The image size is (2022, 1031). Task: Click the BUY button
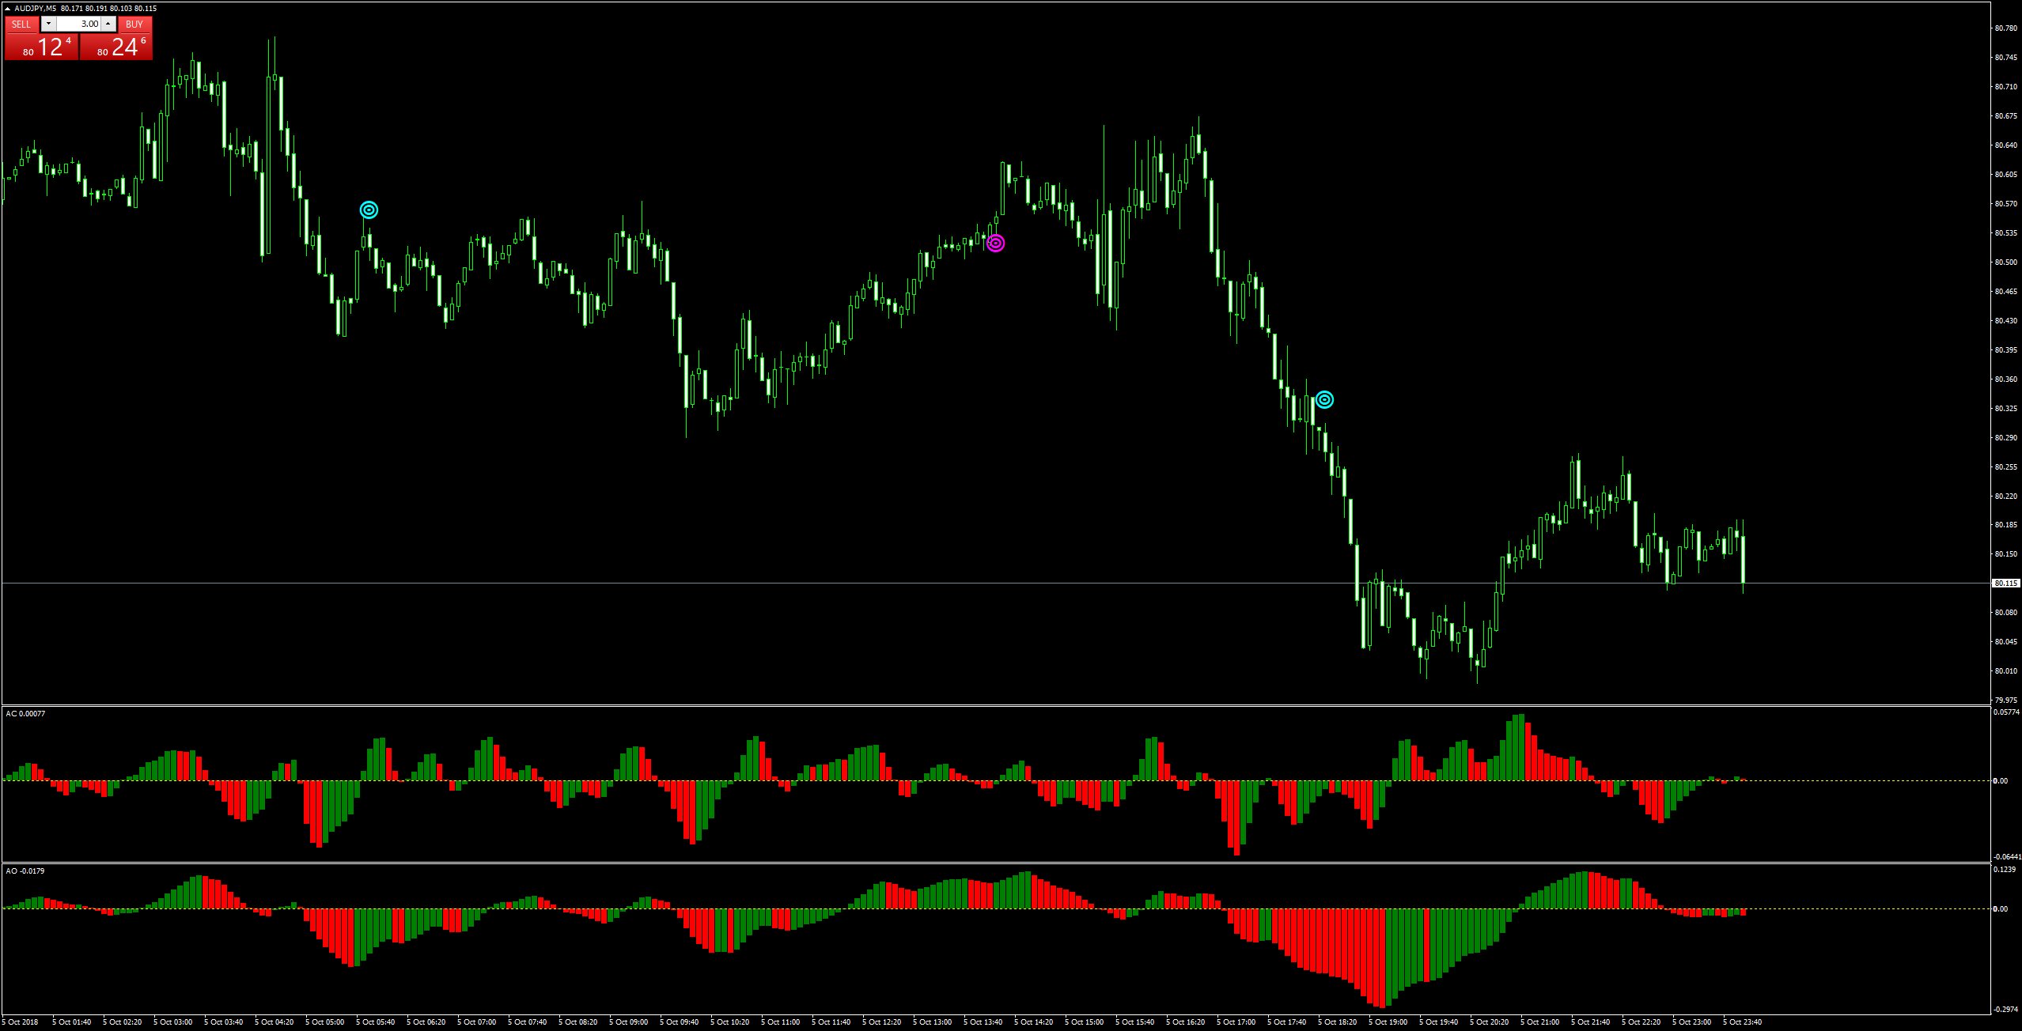[134, 25]
